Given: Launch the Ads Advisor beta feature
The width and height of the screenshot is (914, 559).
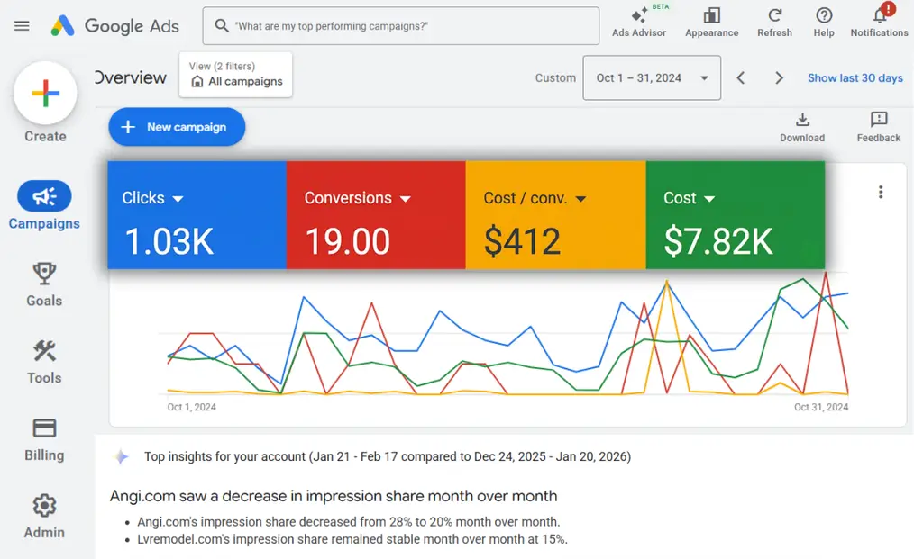Looking at the screenshot, I should [639, 23].
